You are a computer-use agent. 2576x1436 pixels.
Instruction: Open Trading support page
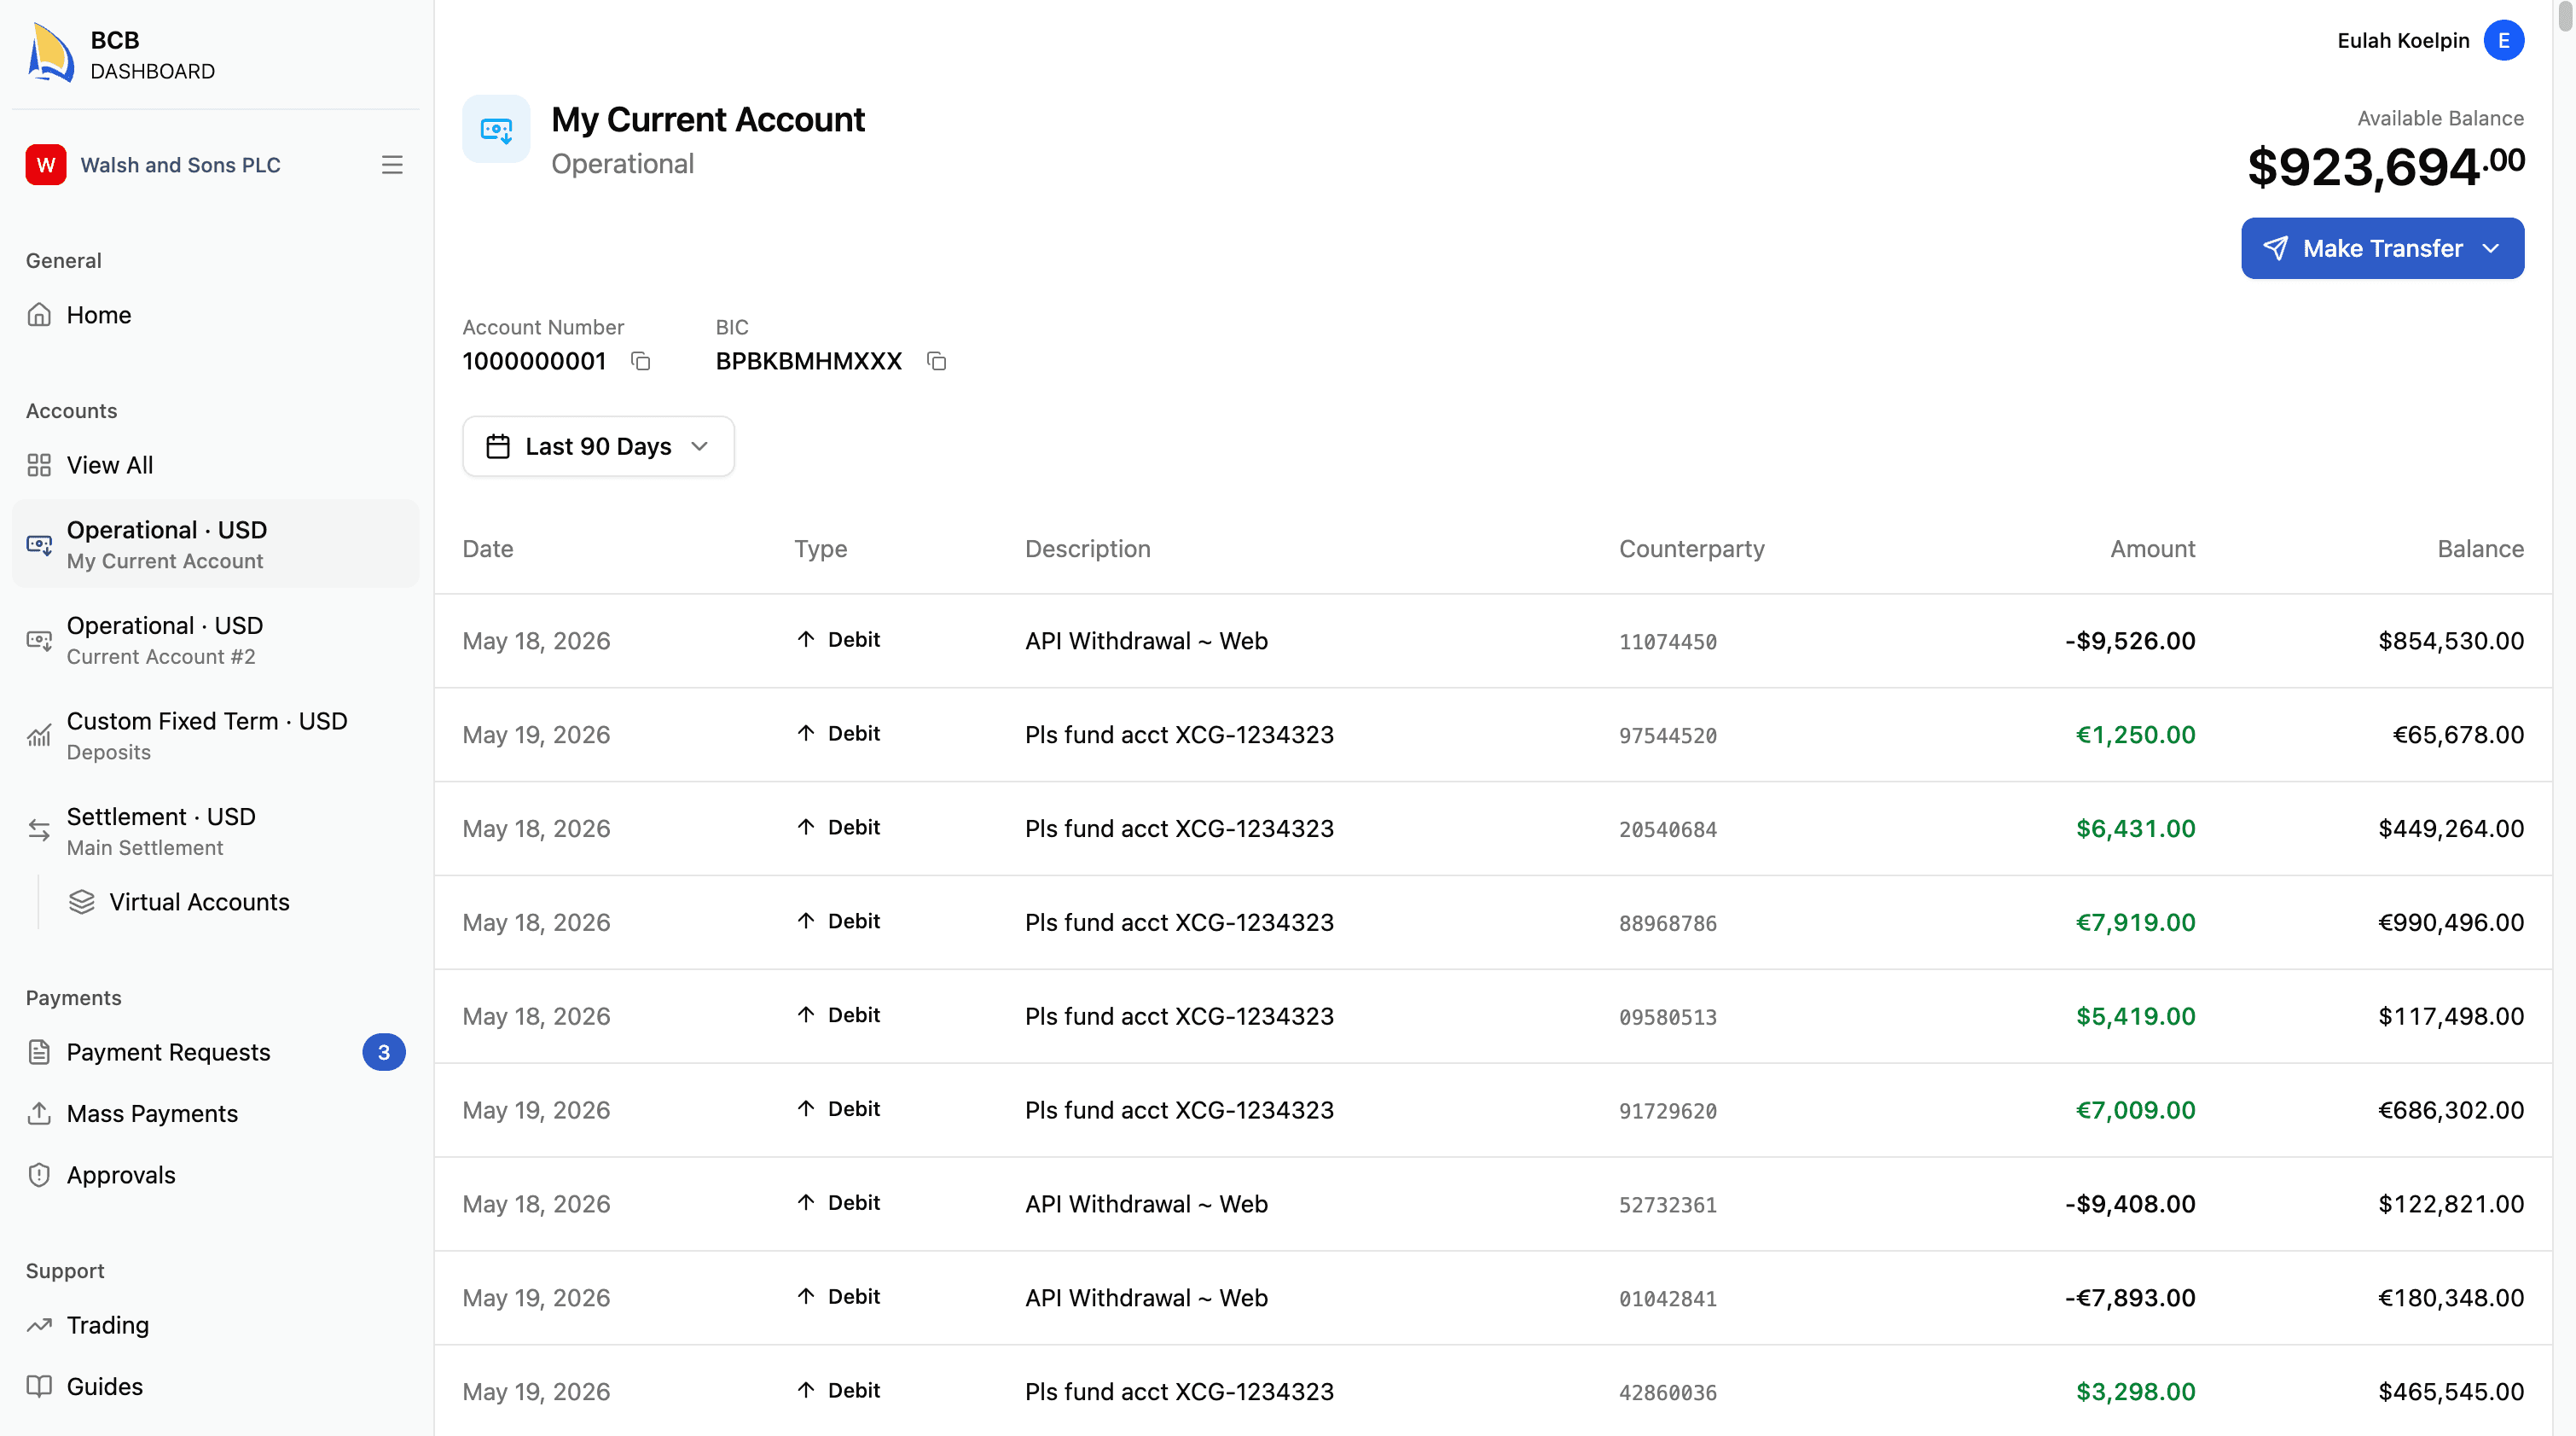pyautogui.click(x=215, y=1325)
